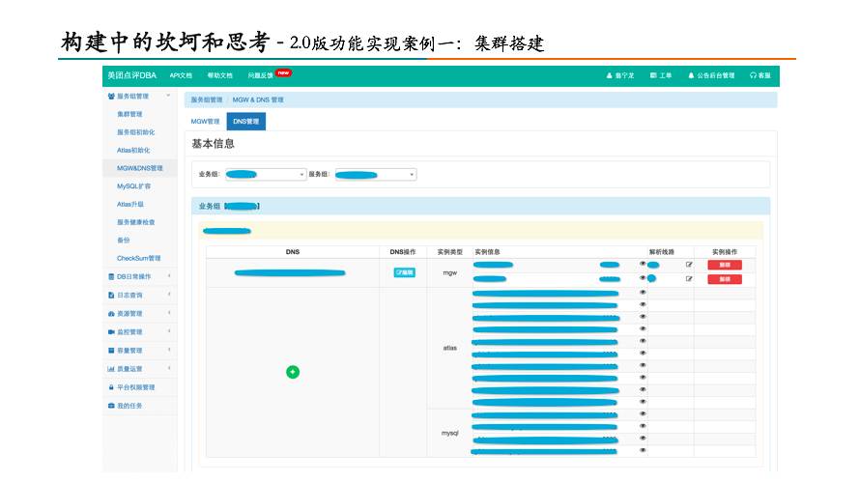This screenshot has height=482, width=859.
Task: Select MGW&DNS管理 in the sidebar
Action: [x=140, y=168]
